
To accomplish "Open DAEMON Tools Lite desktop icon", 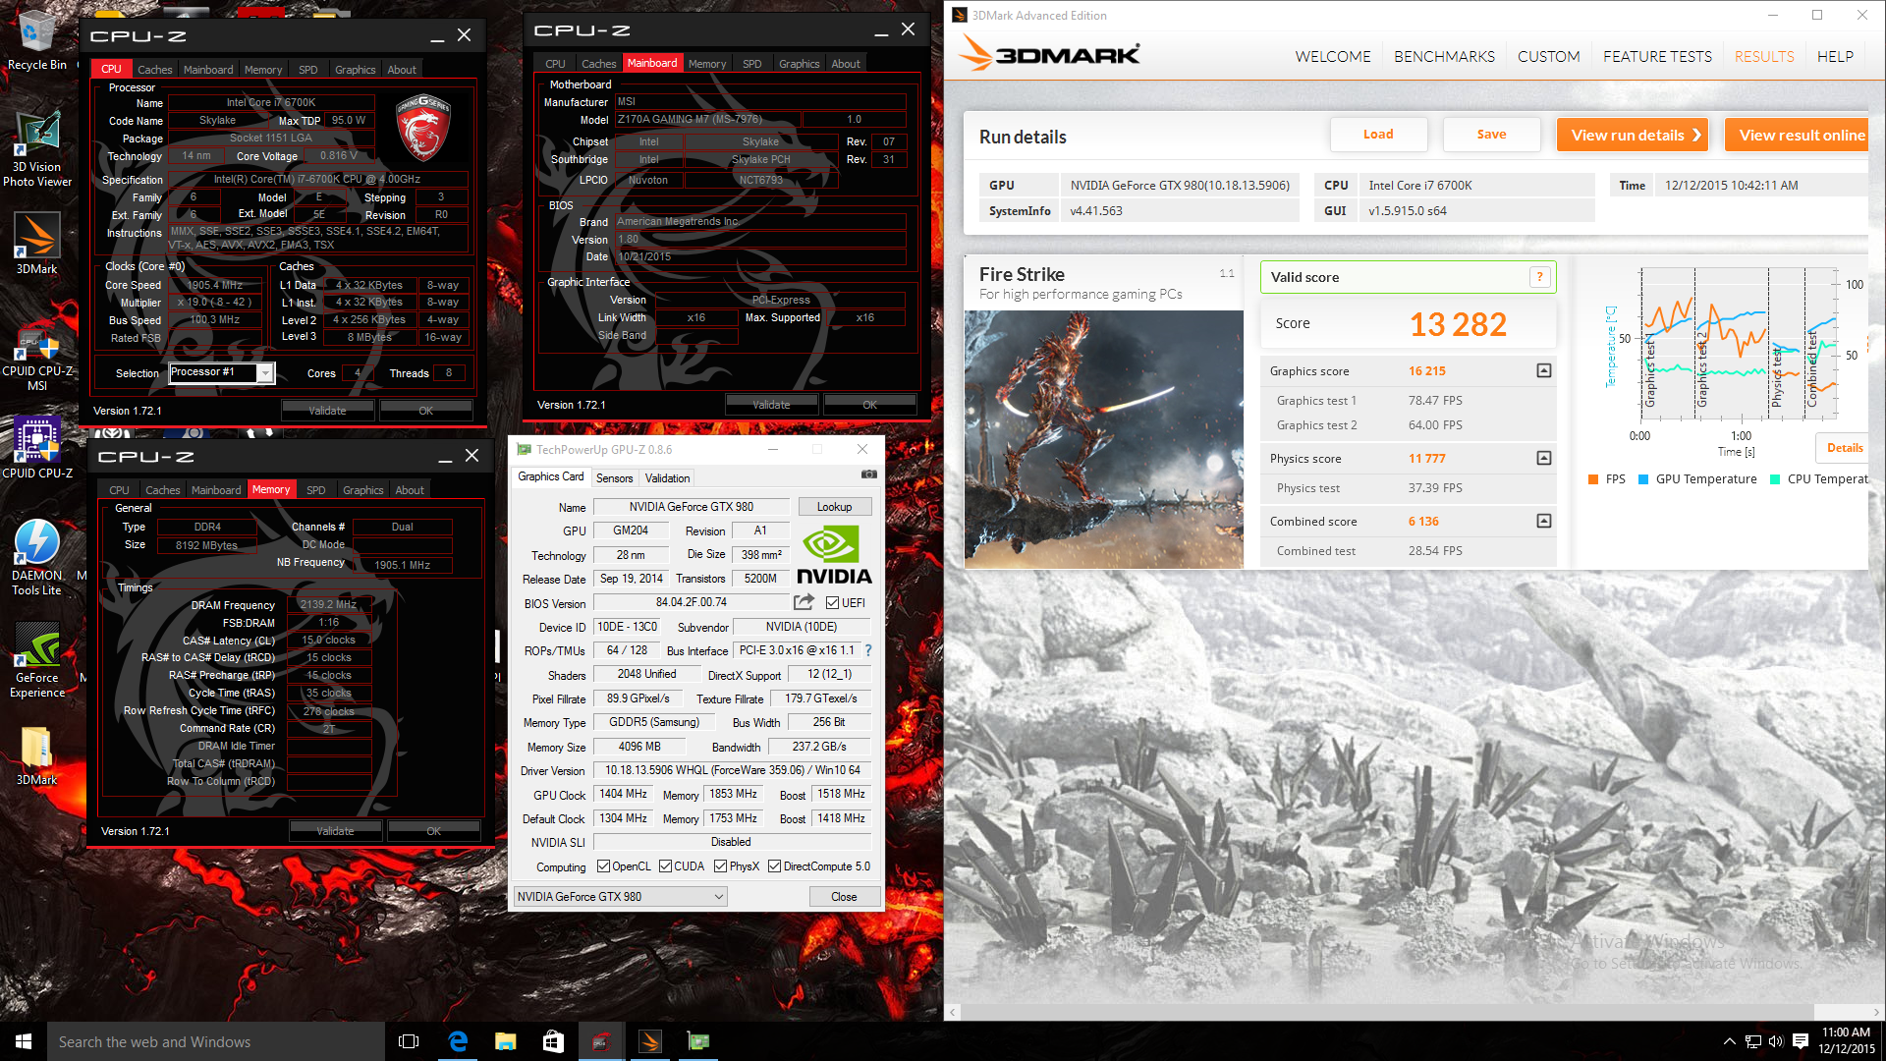I will click(37, 558).
